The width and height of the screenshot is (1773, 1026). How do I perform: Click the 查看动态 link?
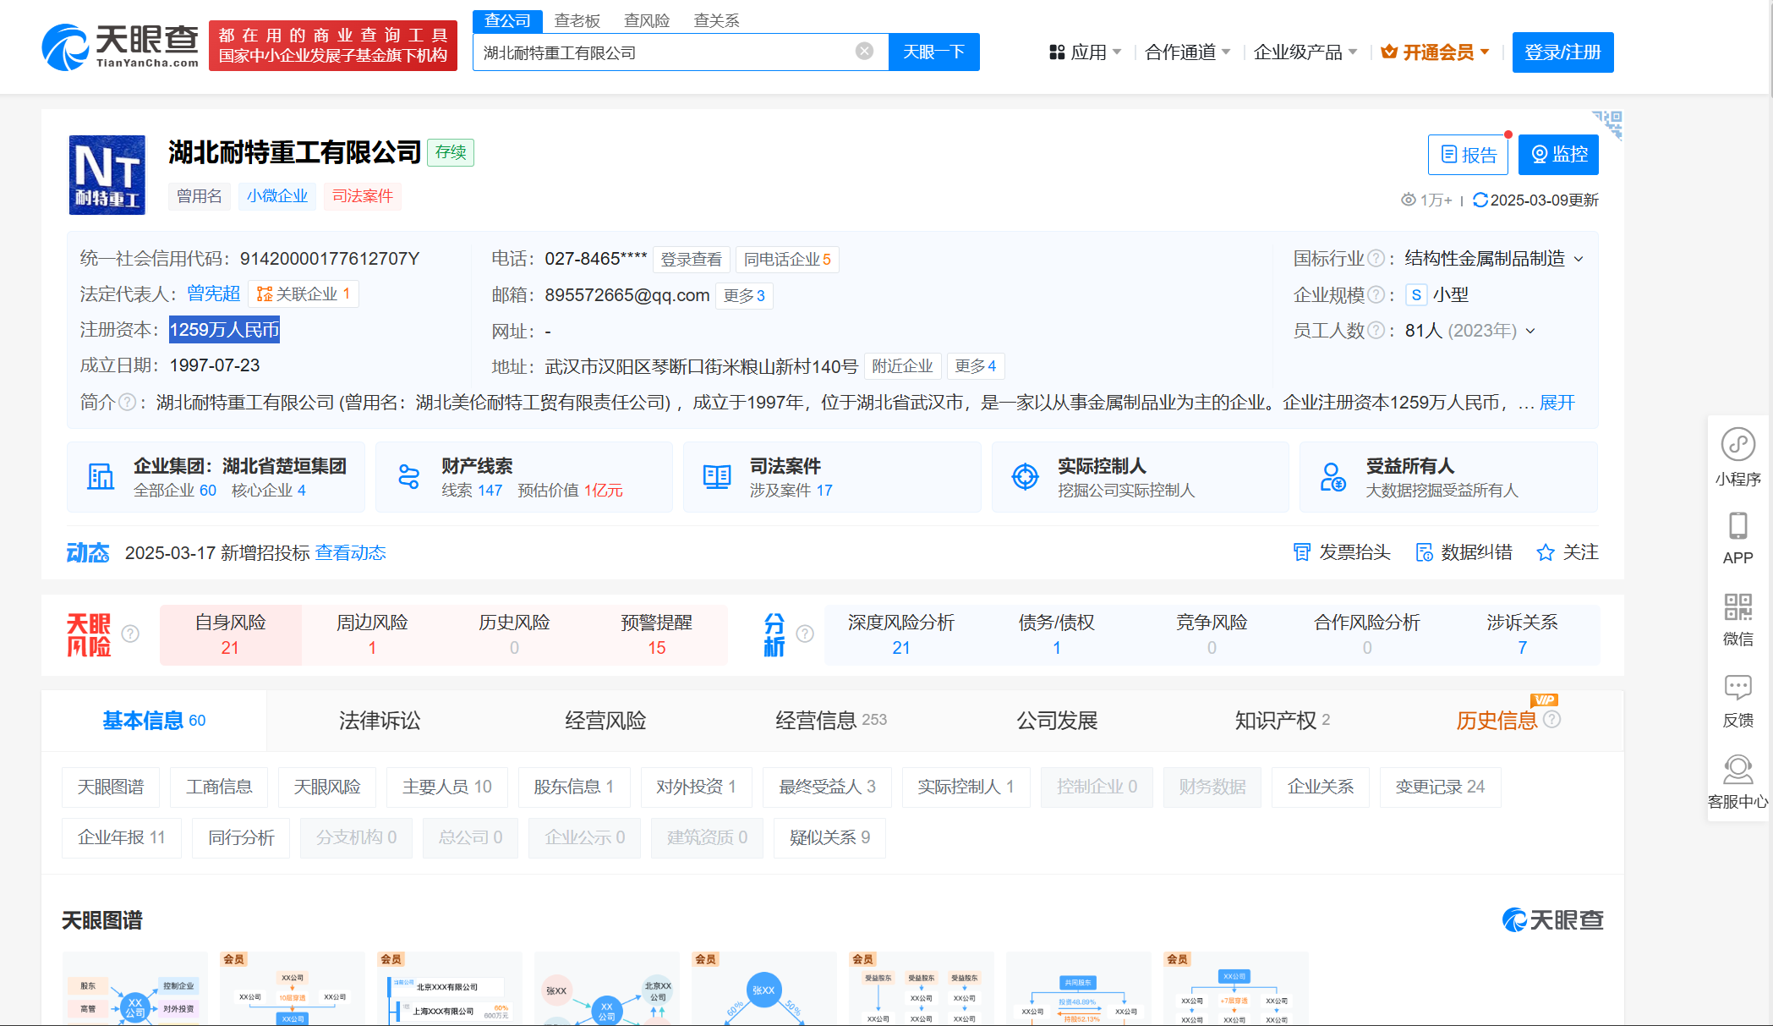[350, 553]
